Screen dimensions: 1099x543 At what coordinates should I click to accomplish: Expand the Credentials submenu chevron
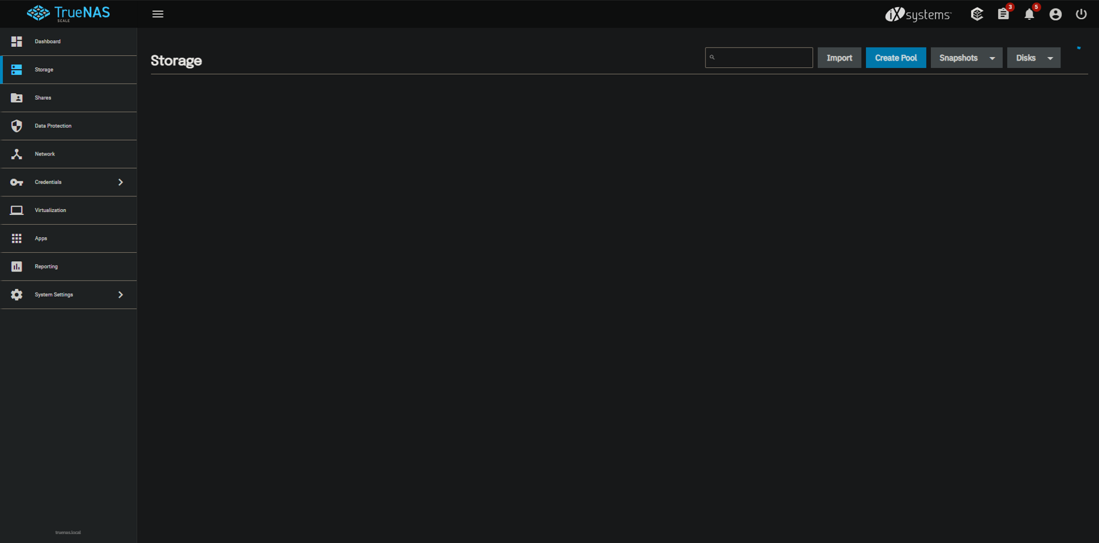point(121,182)
